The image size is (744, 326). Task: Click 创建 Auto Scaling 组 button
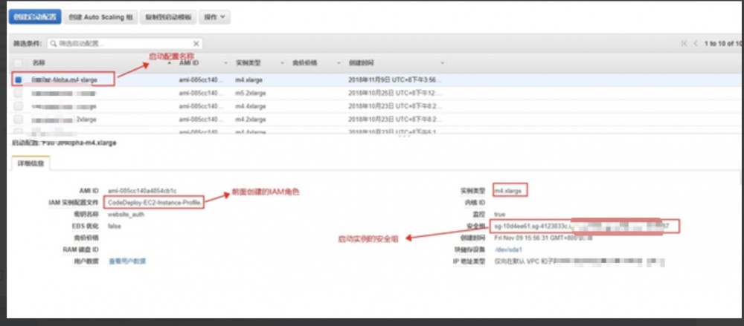[100, 17]
